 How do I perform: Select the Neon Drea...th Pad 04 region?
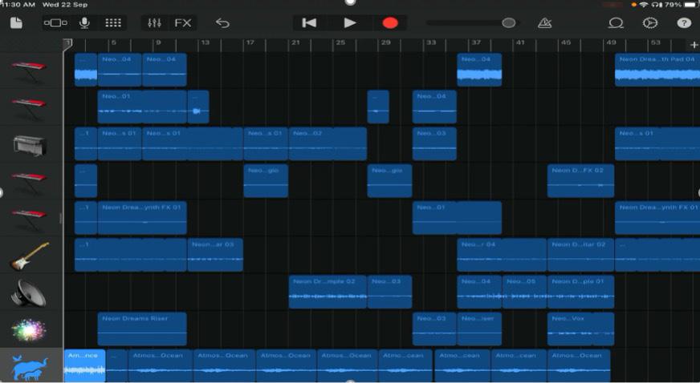657,70
